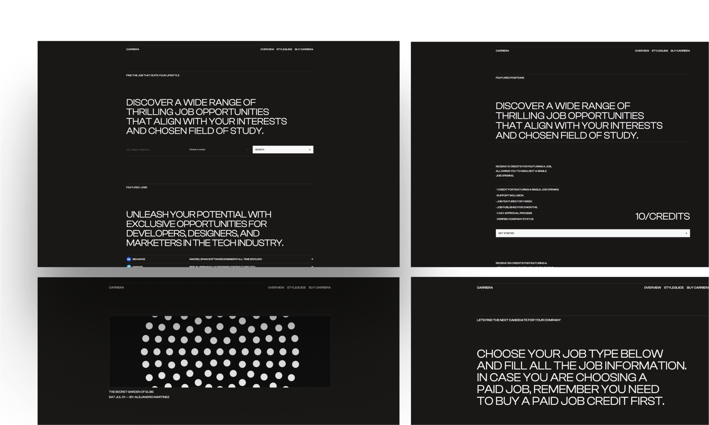Click the SEARCH button on job board
Screen dimensions: 709x425
click(x=282, y=149)
